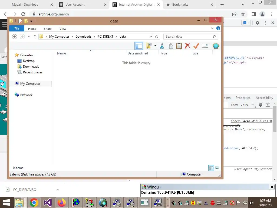The height and width of the screenshot is (208, 277).
Task: Sort by Type column header
Action: coord(164,53)
